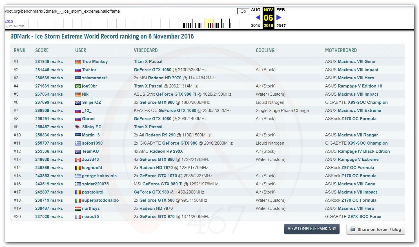
Task: Open the 237520 marks score entry
Action: click(x=49, y=217)
